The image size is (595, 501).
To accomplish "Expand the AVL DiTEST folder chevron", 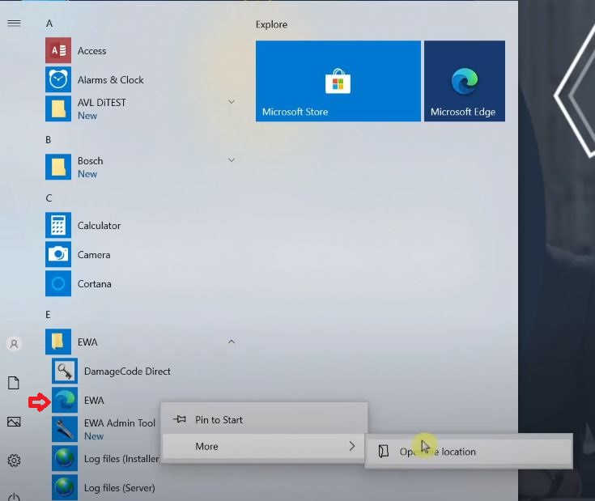I will (231, 102).
